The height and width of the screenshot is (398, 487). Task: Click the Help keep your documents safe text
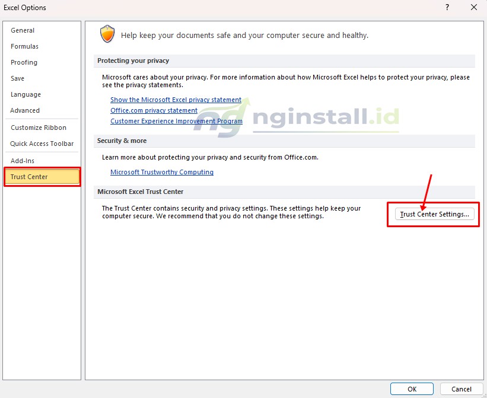245,36
